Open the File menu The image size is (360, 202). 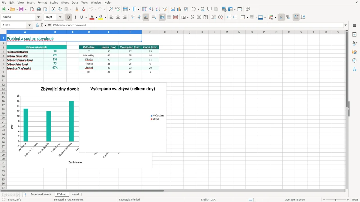(4, 2)
